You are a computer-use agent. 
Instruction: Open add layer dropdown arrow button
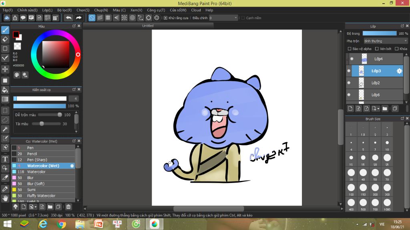(376, 109)
